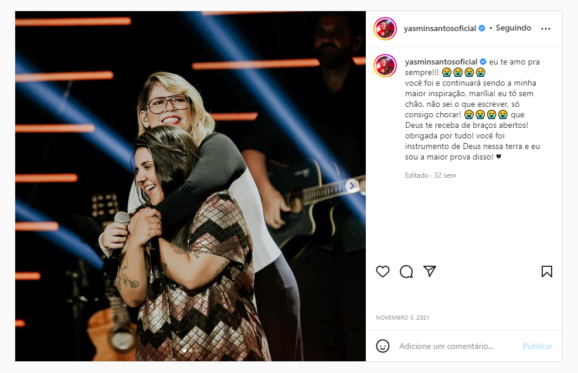This screenshot has height=373, width=578.
Task: Click the verified badge in the caption
Action: click(483, 62)
